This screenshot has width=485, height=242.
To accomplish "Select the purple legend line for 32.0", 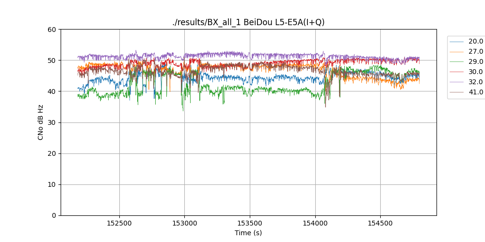I will 457,82.
